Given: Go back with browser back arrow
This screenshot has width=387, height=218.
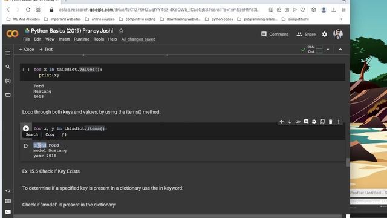Looking at the screenshot, I should tap(8, 10).
